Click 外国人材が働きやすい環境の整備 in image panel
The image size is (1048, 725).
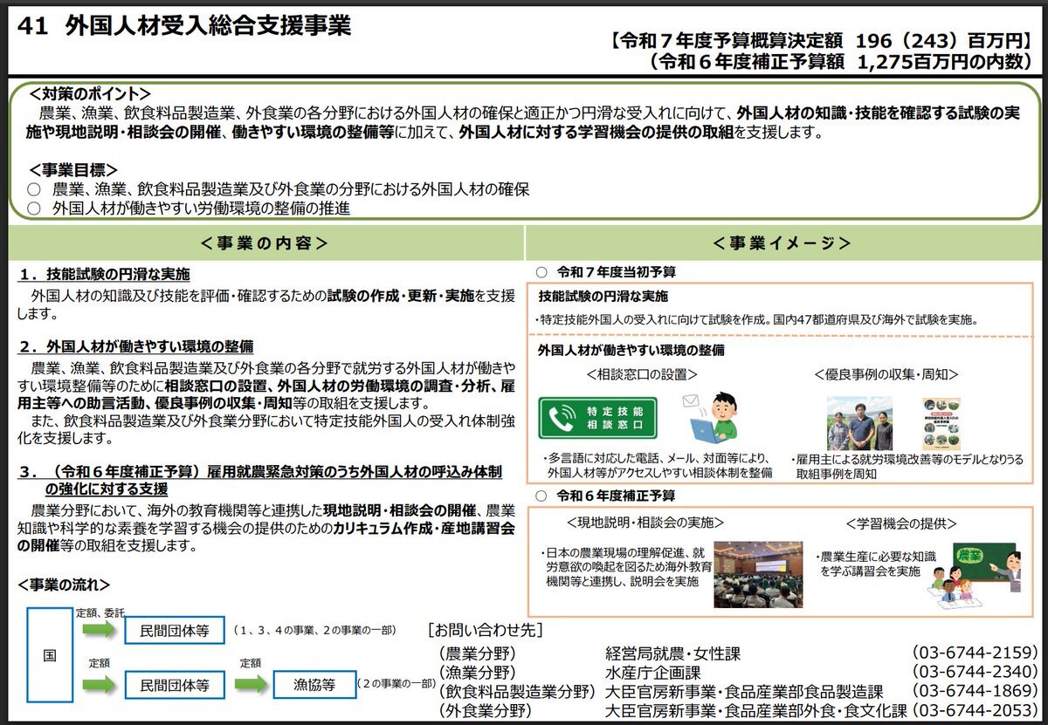(x=631, y=351)
